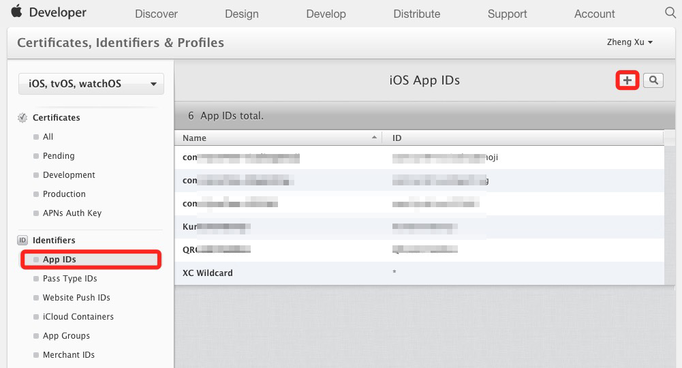Open Pass Type IDs in sidebar
This screenshot has width=682, height=368.
(x=69, y=279)
